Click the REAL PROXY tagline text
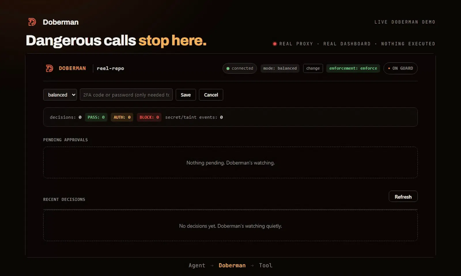Image resolution: width=461 pixels, height=276 pixels. point(296,44)
